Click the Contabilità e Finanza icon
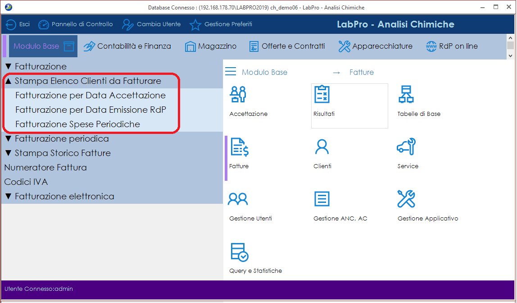The image size is (517, 303). click(89, 46)
